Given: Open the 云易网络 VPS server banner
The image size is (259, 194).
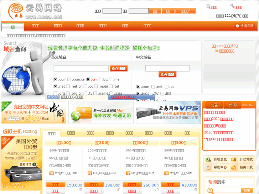Looking at the screenshot, I should point(168,112).
